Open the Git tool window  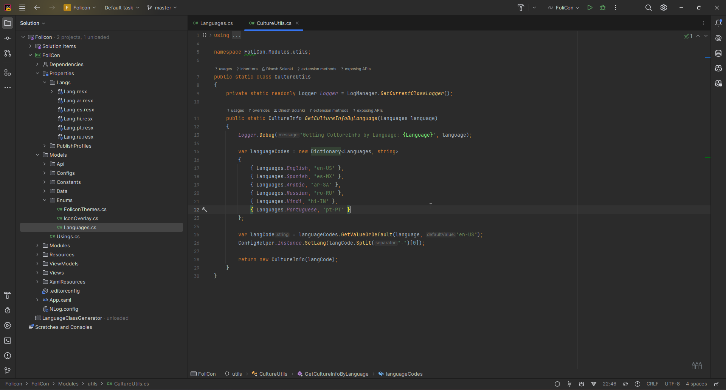[8, 371]
